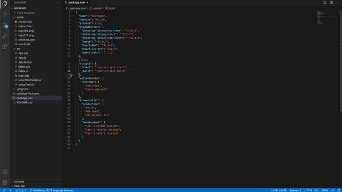Click Spaces: 2 indentation setting
This screenshot has height=192, width=342.
296,190
